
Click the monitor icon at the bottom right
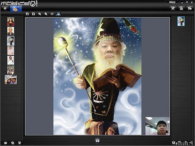tap(173, 143)
